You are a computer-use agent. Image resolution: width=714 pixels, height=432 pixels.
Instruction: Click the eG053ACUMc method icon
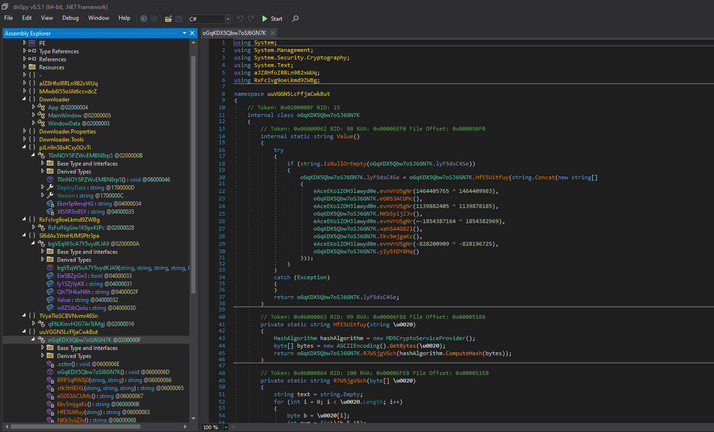tap(50, 396)
